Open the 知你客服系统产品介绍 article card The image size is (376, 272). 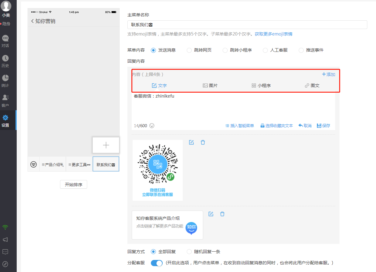point(167,225)
